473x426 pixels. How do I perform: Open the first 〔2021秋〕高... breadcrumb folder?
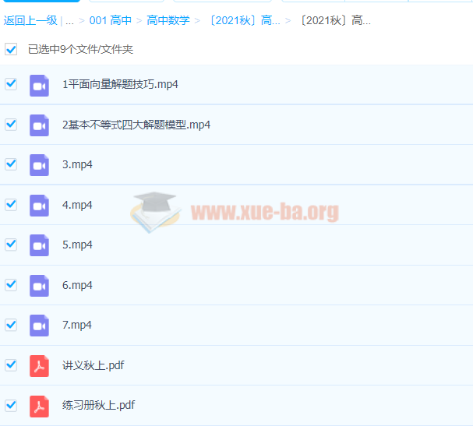click(x=243, y=21)
